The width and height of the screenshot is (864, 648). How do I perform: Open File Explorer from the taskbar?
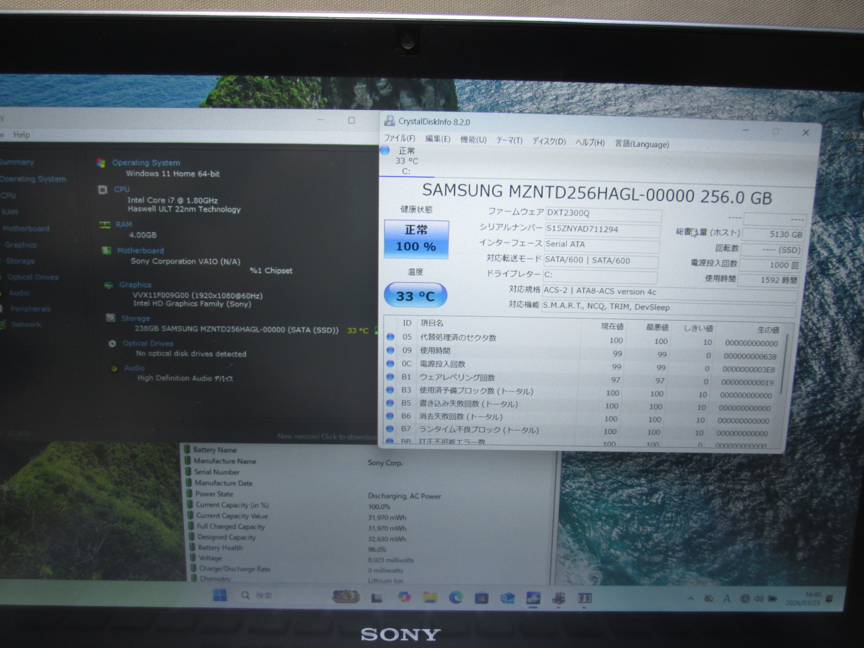430,597
